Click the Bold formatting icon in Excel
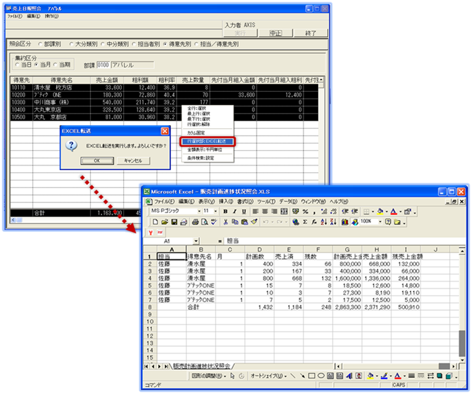This screenshot has width=472, height=394. (x=226, y=211)
